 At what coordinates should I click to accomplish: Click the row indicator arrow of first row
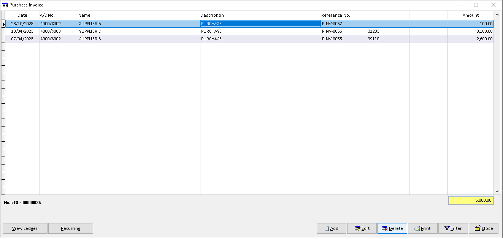(3, 24)
